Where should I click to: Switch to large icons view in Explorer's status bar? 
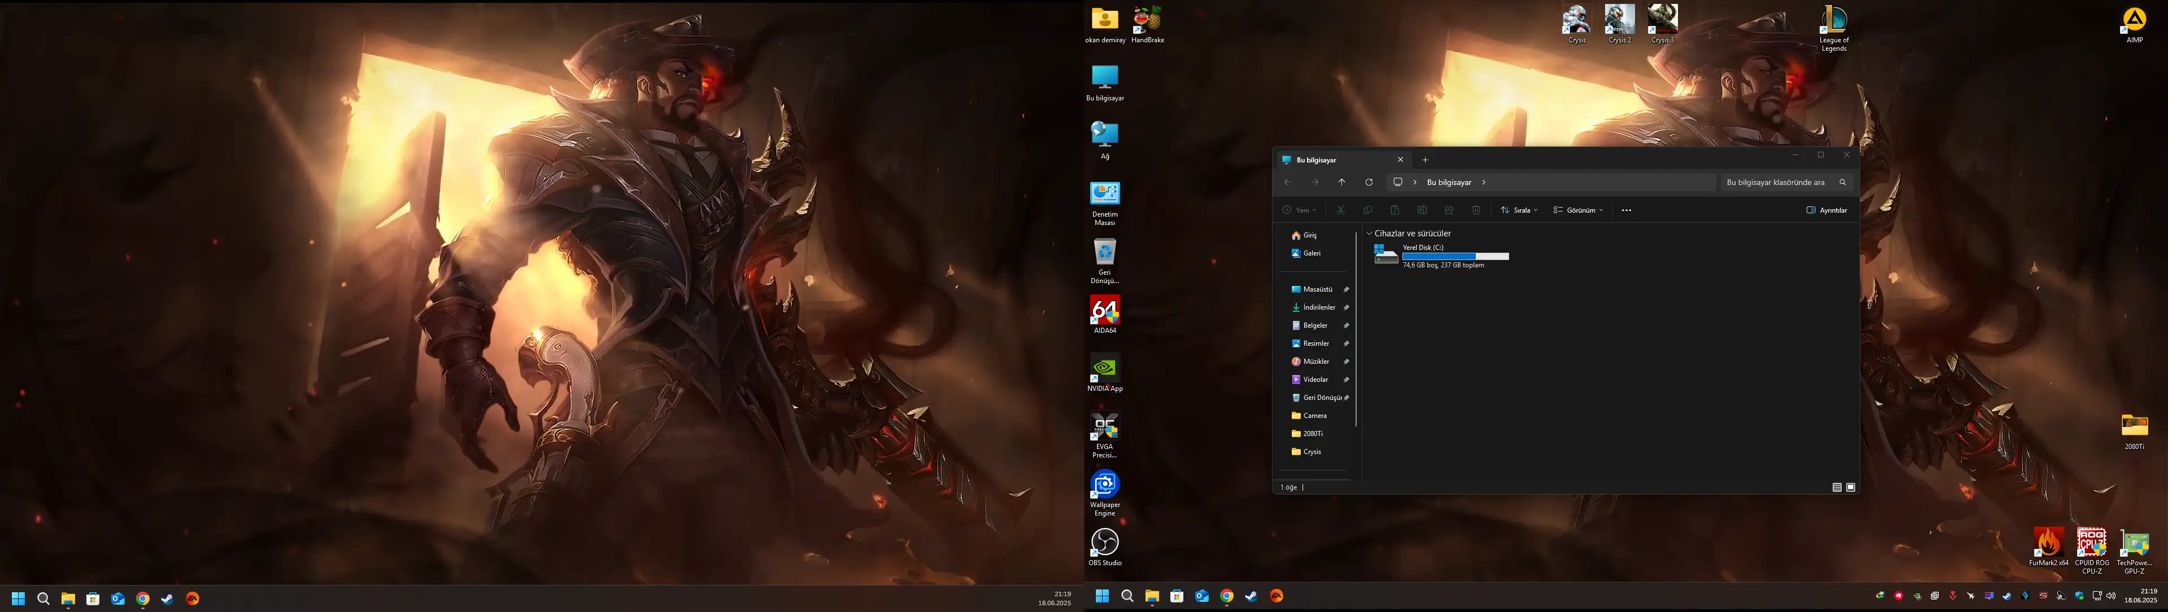coord(1851,487)
